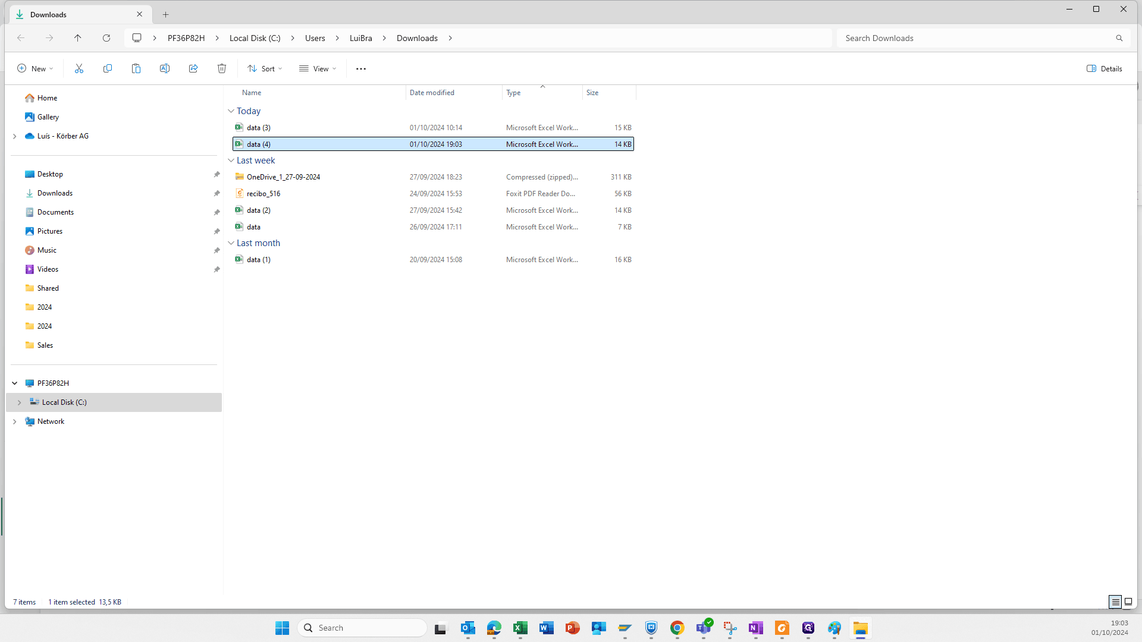This screenshot has height=642, width=1142.
Task: Toggle the Details pane
Action: point(1105,68)
